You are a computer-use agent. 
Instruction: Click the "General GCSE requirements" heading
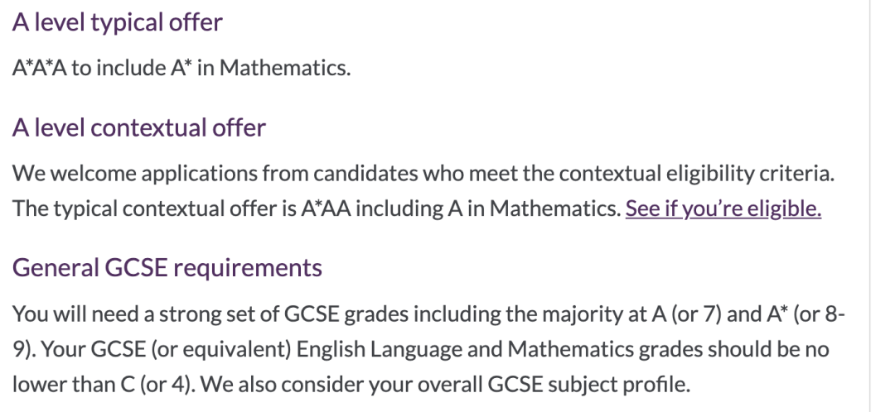167,267
